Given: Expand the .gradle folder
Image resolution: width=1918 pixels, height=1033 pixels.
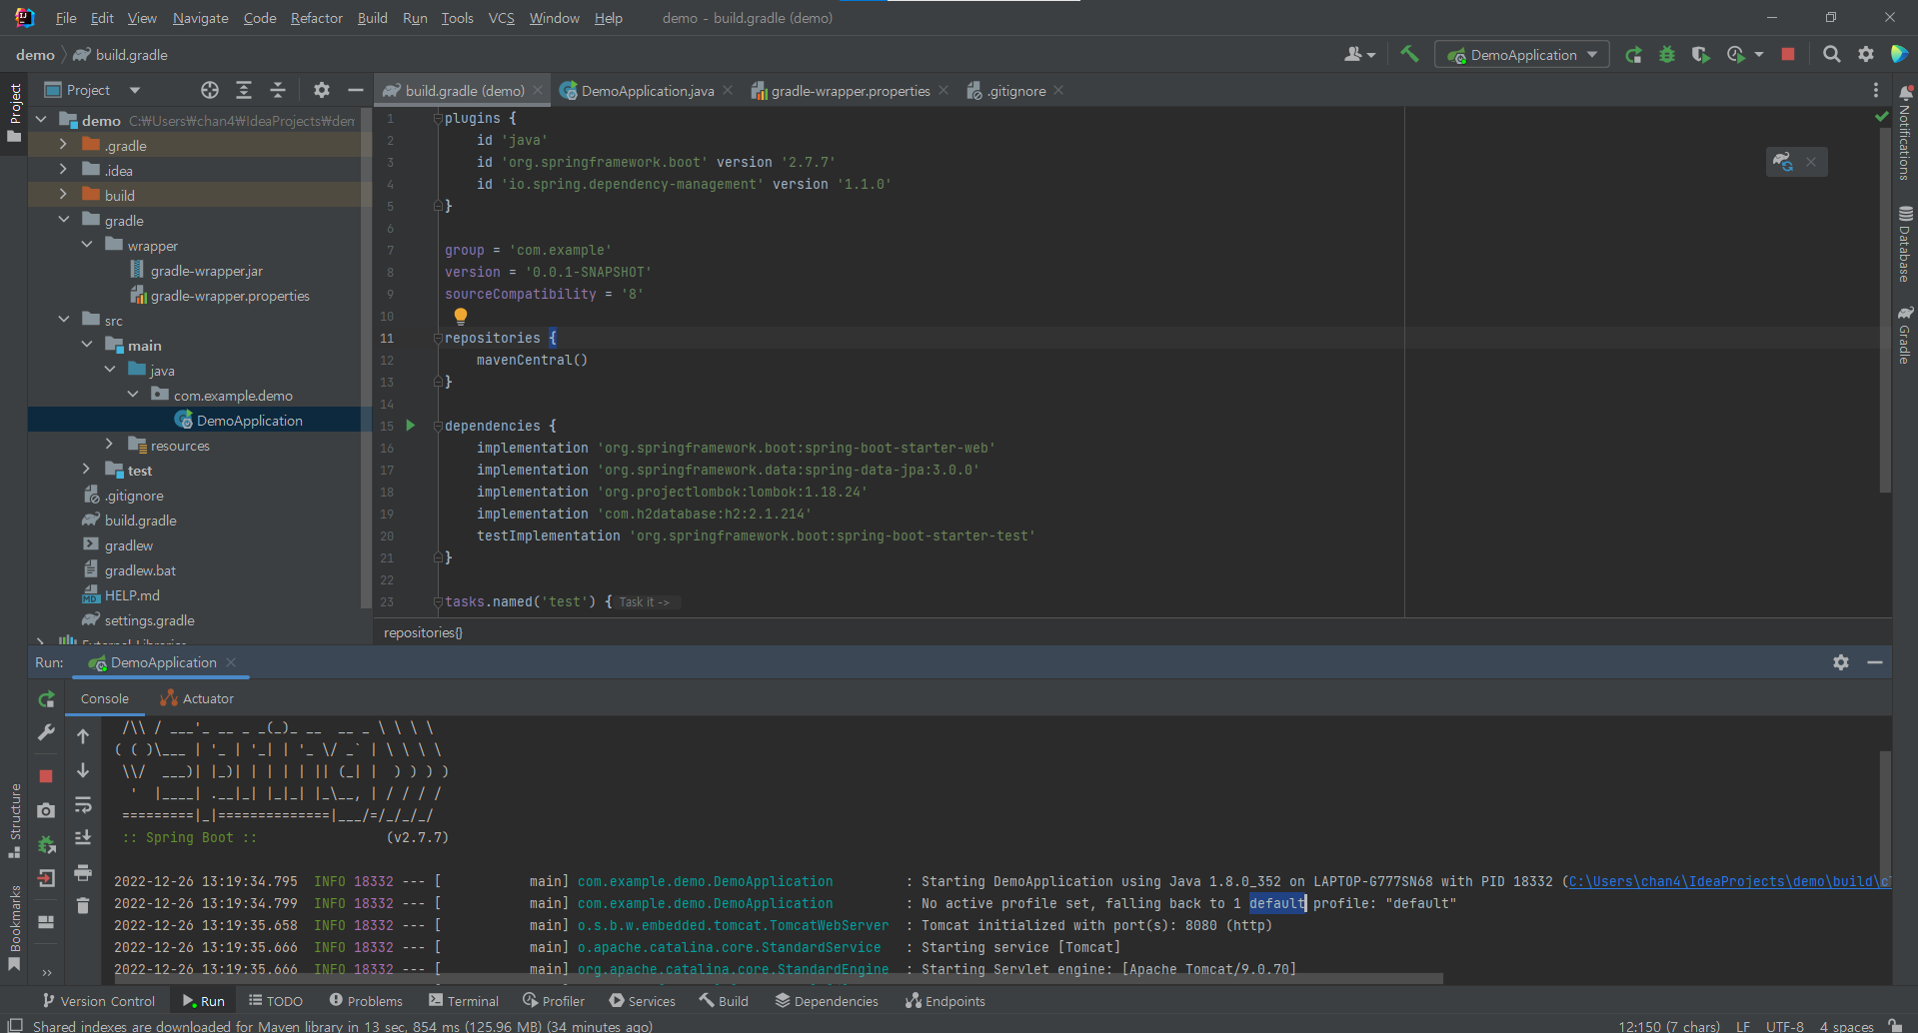Looking at the screenshot, I should tap(63, 145).
